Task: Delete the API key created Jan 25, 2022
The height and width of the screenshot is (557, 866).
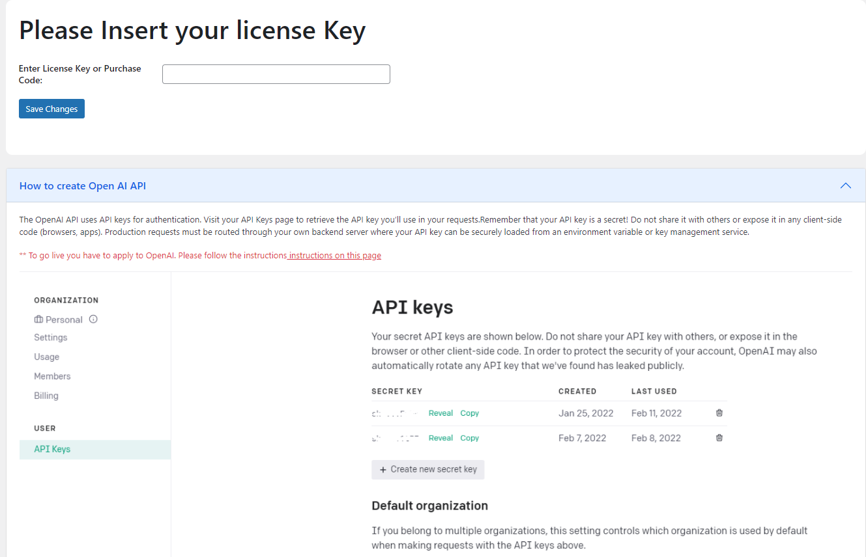Action: tap(719, 413)
